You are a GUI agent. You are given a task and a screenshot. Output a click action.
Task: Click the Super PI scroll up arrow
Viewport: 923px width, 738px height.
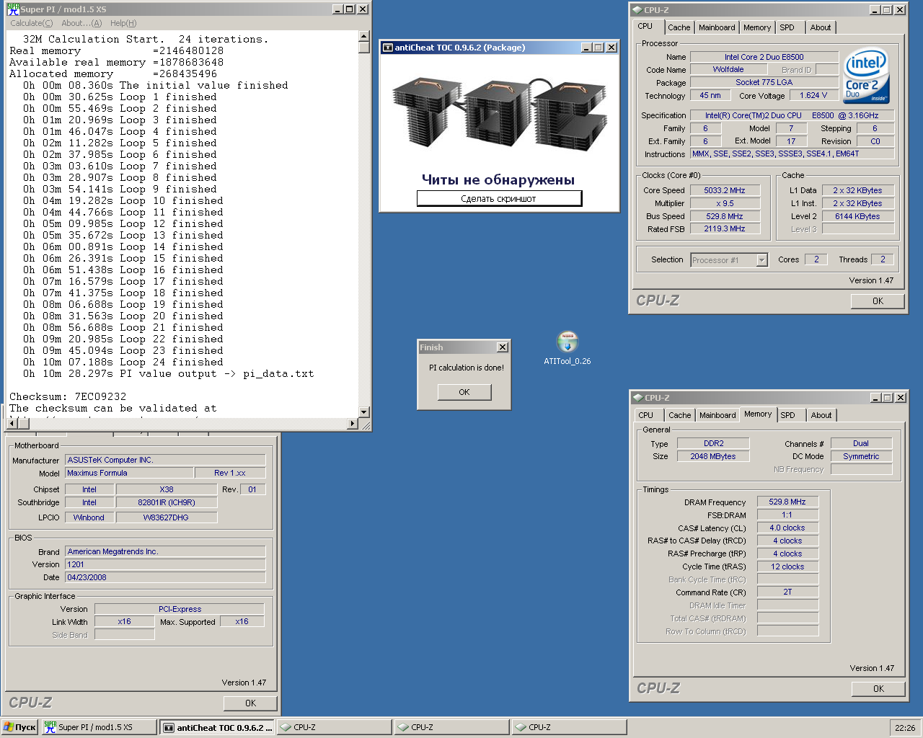click(364, 36)
